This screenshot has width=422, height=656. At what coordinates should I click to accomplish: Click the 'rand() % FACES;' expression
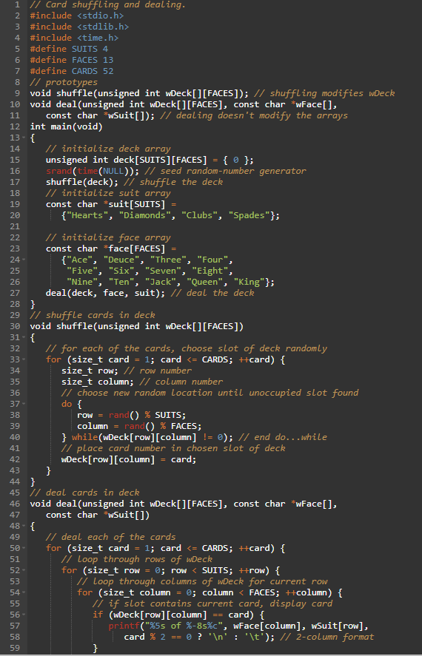point(162,426)
